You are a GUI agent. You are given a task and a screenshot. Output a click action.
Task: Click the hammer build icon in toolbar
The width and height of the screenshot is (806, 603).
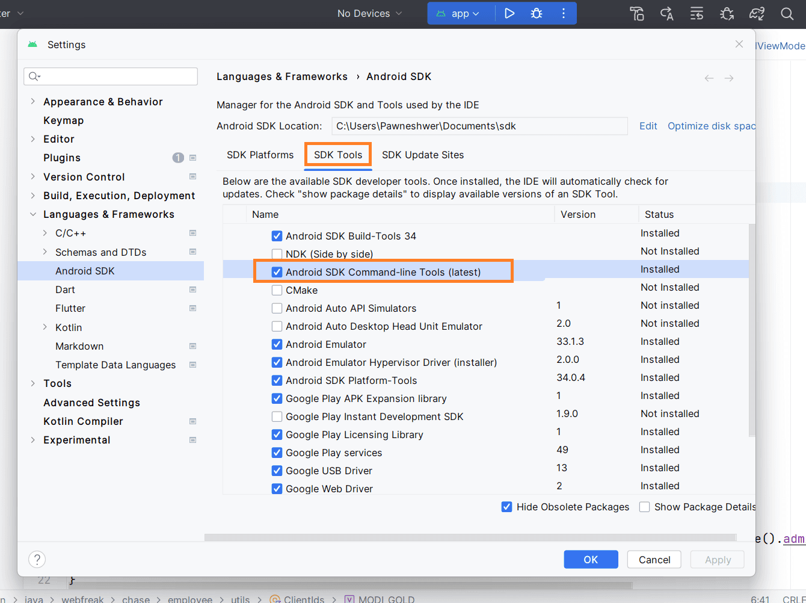(637, 13)
